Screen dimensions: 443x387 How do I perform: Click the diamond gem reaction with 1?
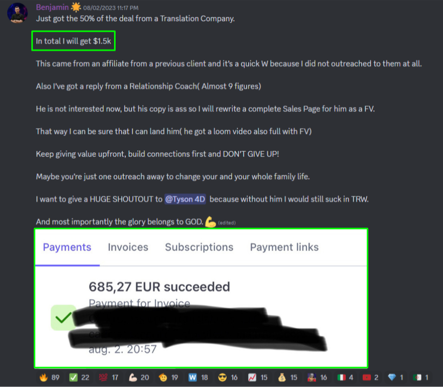click(x=396, y=377)
